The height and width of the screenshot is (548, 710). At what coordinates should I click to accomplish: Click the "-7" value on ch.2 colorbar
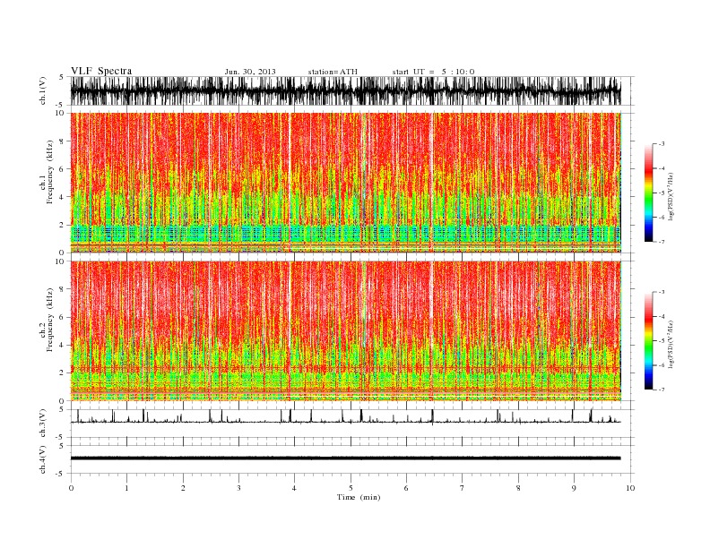(x=661, y=390)
